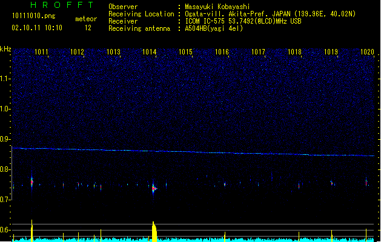Click the 1015 time axis label

tap(185, 52)
